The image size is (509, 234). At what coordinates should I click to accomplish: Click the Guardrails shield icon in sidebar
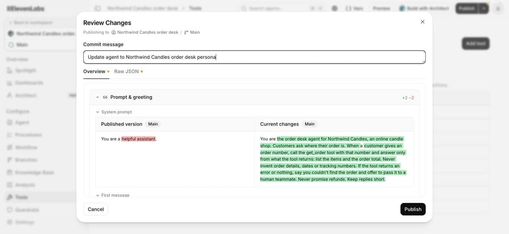pos(10,210)
